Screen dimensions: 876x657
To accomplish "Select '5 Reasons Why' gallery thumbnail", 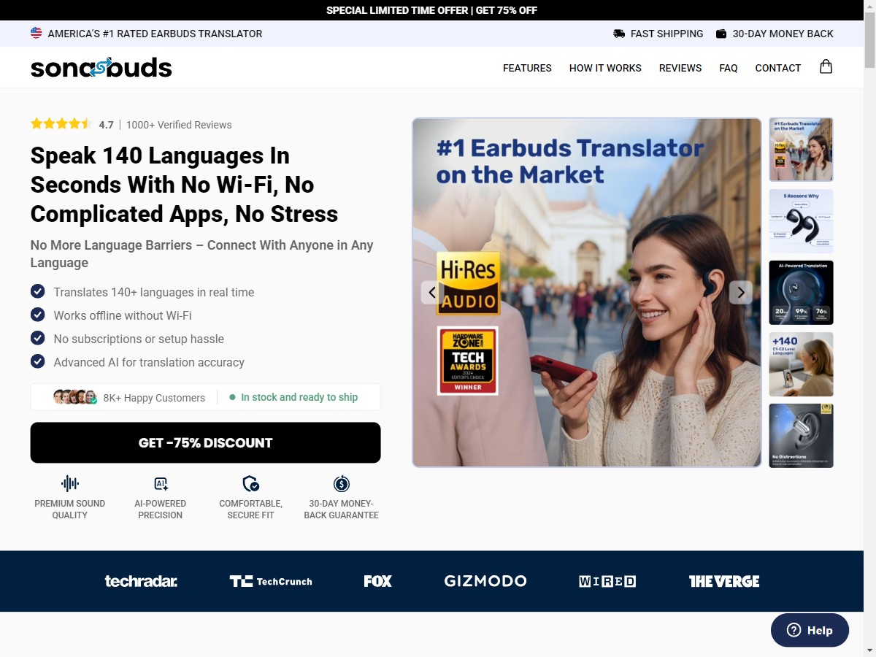I will click(x=801, y=221).
